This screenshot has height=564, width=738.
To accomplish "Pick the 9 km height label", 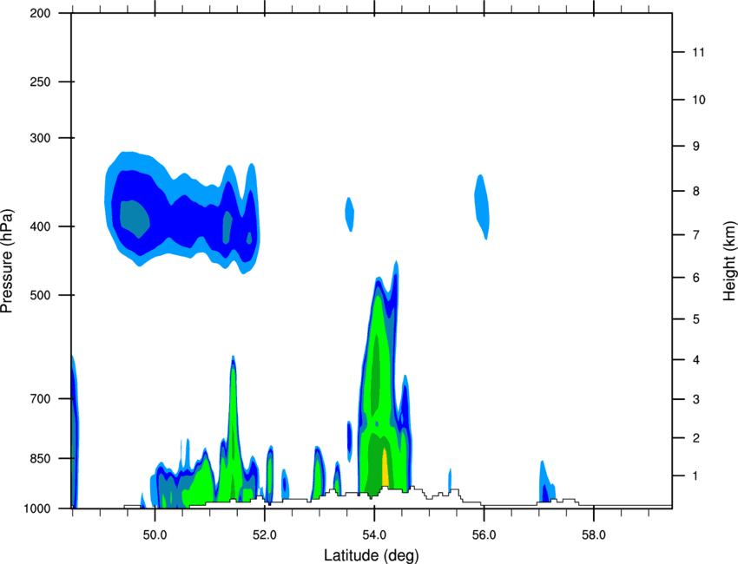I will click(696, 146).
